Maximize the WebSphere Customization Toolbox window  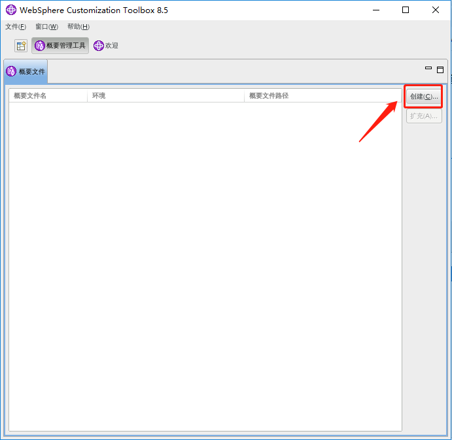click(x=406, y=10)
